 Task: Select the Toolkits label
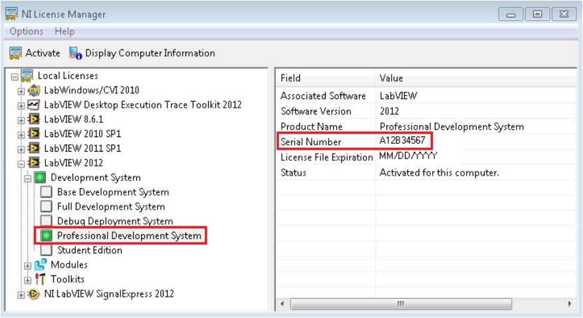click(x=67, y=279)
